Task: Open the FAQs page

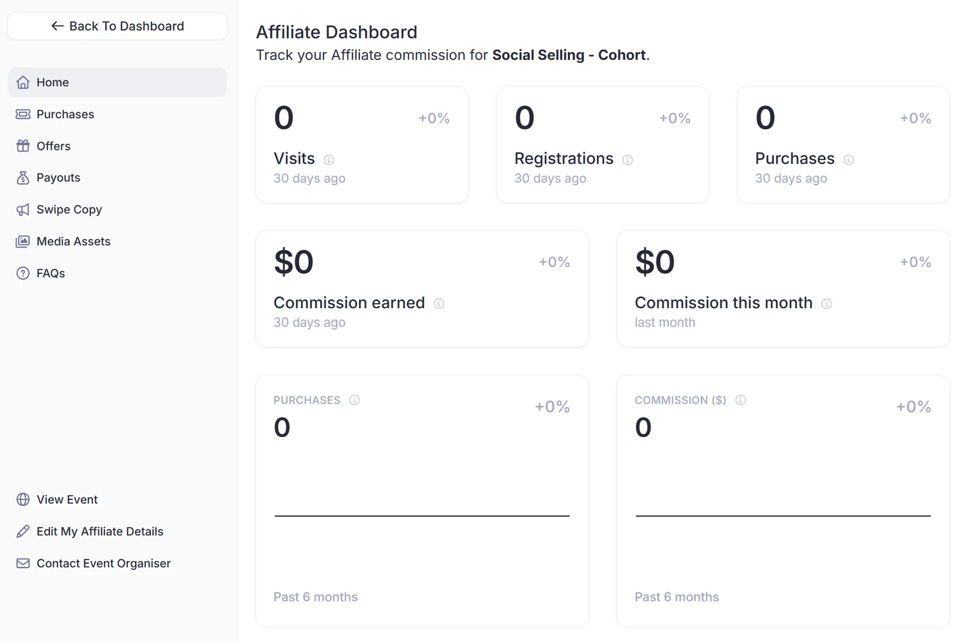Action: pyautogui.click(x=118, y=273)
